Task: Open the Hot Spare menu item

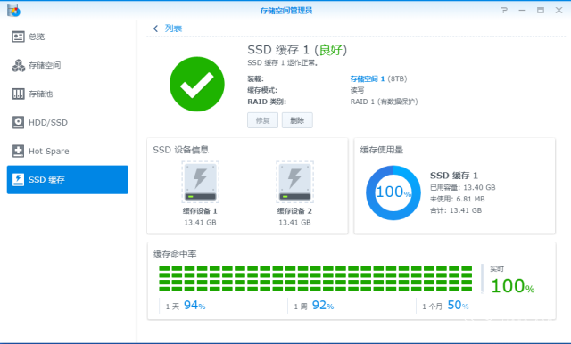Action: [68, 151]
